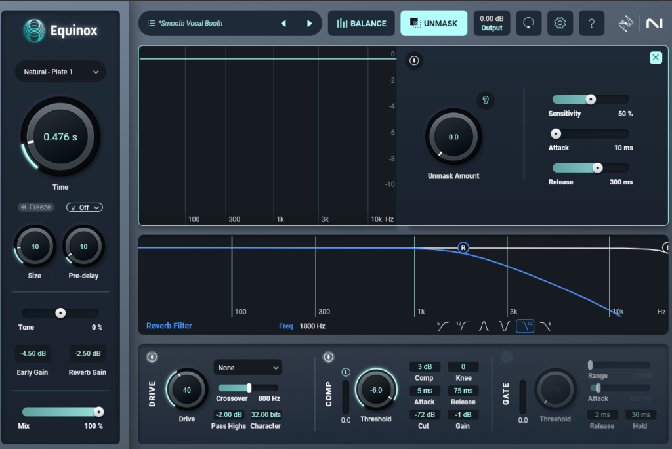Open the preset browser list icon
This screenshot has height=449, width=672.
point(150,22)
